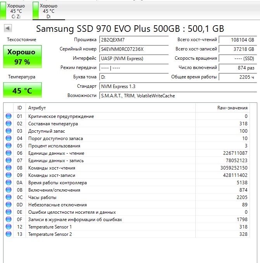Viewport: 260px width, 263px height.
Task: Click the blue status icon of attribute 02
Action: pos(9,123)
